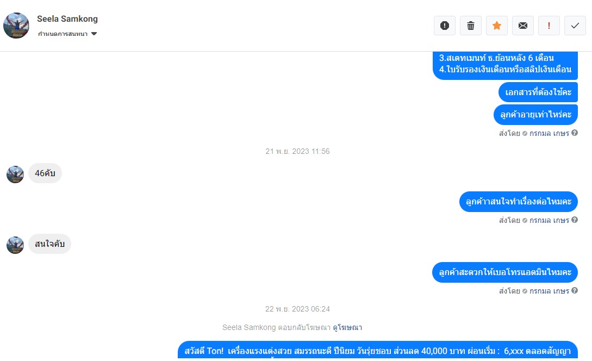Click the สนใจคับ reply bubble
Screen dimensions: 592x361
49,244
